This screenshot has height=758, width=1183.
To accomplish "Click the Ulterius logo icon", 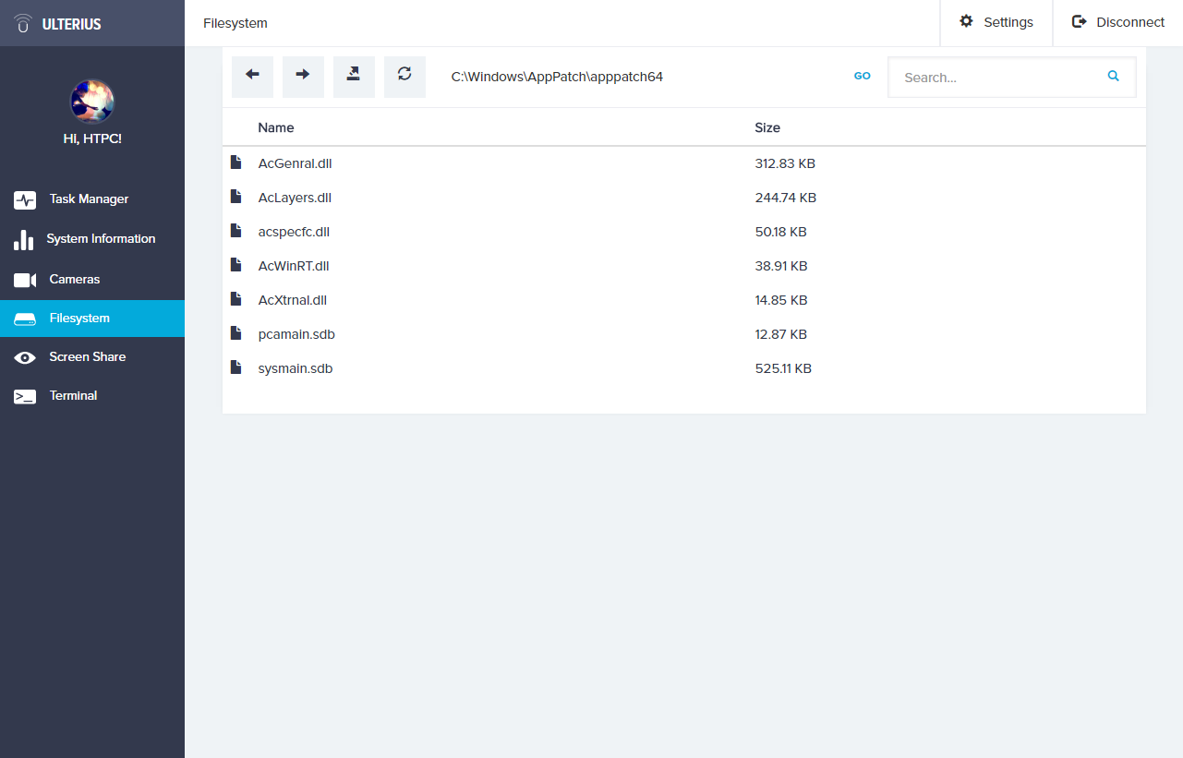I will 24,23.
